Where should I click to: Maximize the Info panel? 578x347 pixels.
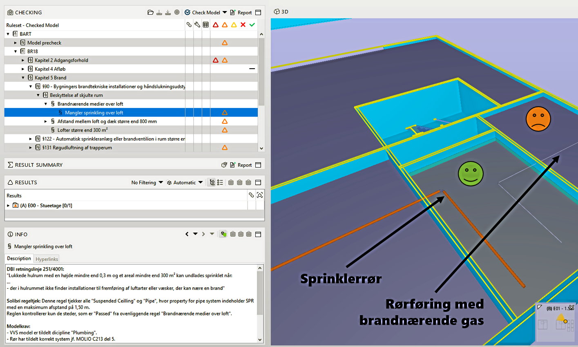tap(258, 234)
